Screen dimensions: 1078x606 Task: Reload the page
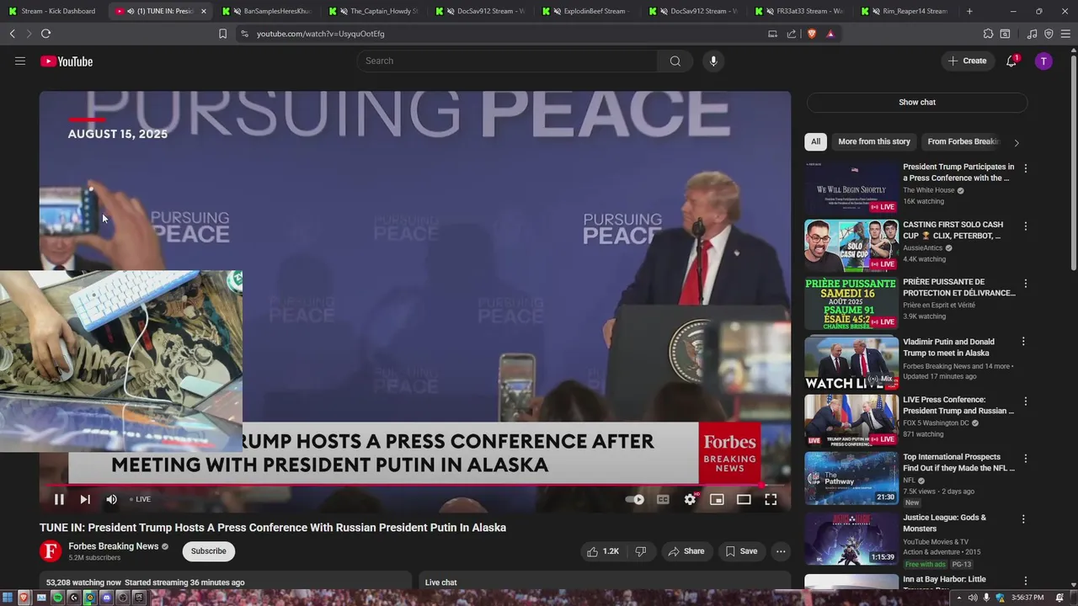click(45, 34)
